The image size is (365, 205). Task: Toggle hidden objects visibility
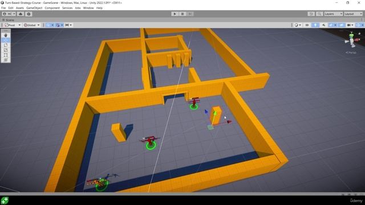pos(342,25)
